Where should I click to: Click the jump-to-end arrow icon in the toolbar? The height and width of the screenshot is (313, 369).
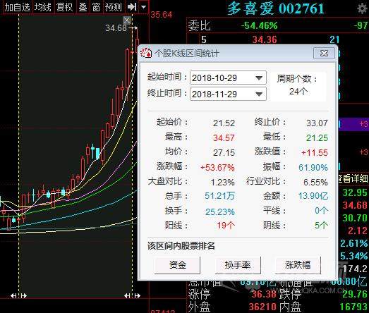[132, 7]
